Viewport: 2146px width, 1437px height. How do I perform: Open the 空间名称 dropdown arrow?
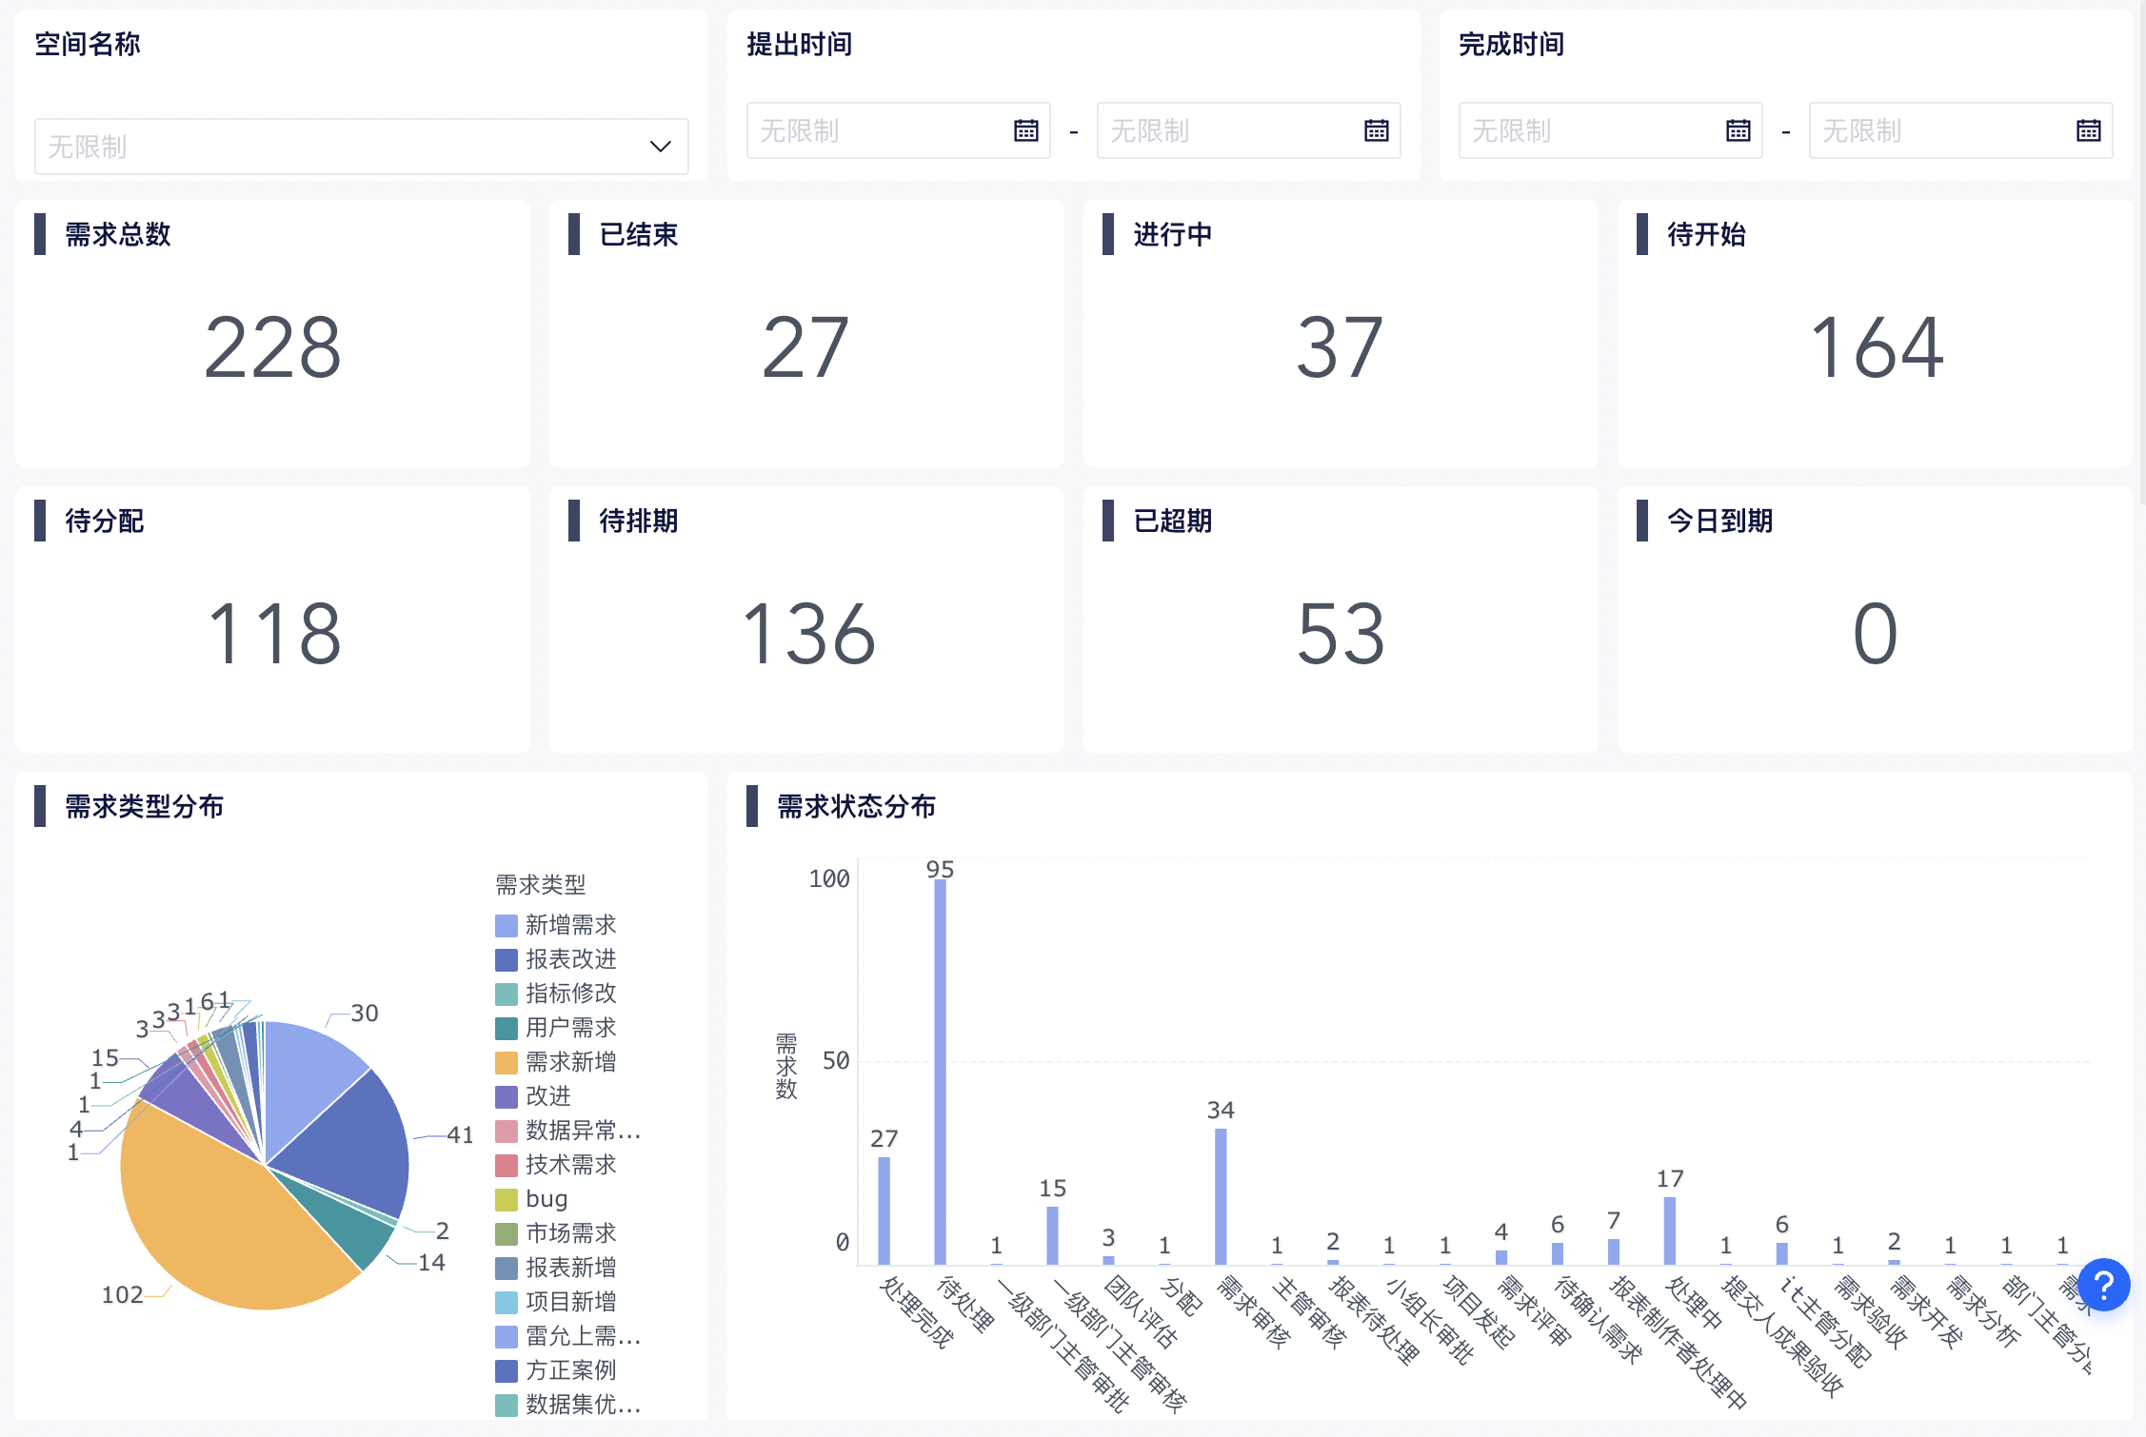(x=660, y=147)
